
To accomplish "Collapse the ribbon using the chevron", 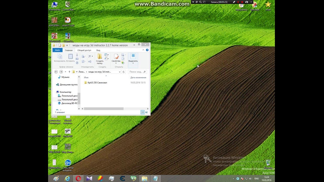I will coord(143,50).
